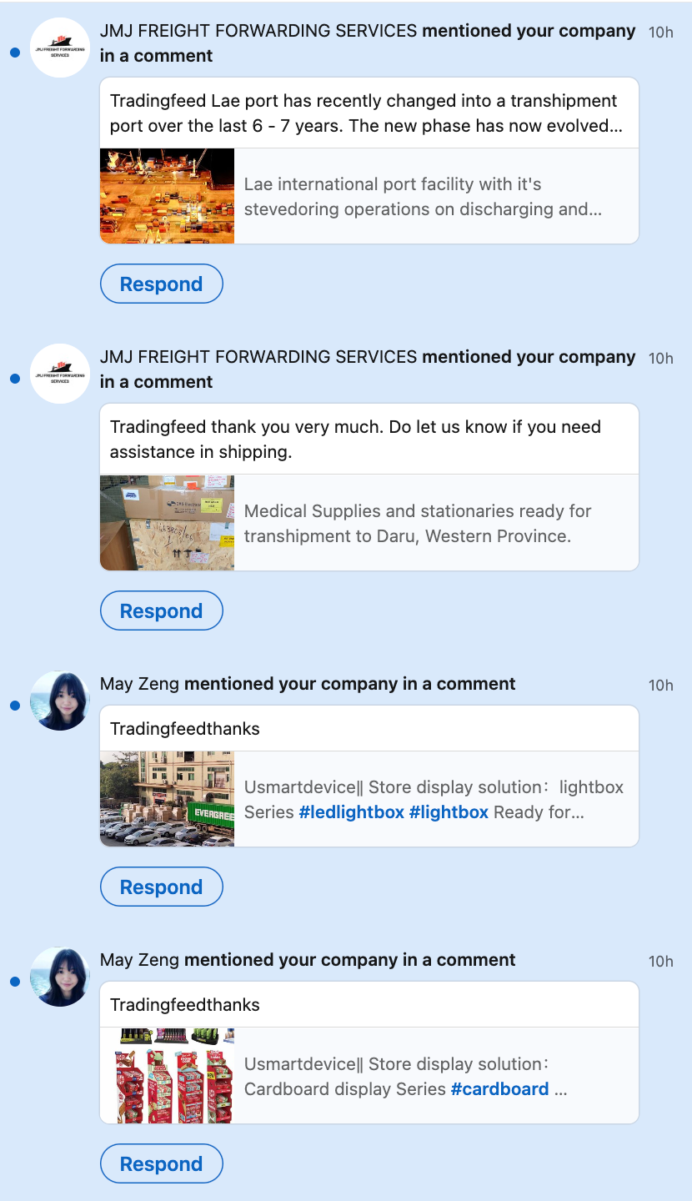
Task: Click the #ledlightbox hashtag
Action: (x=351, y=812)
